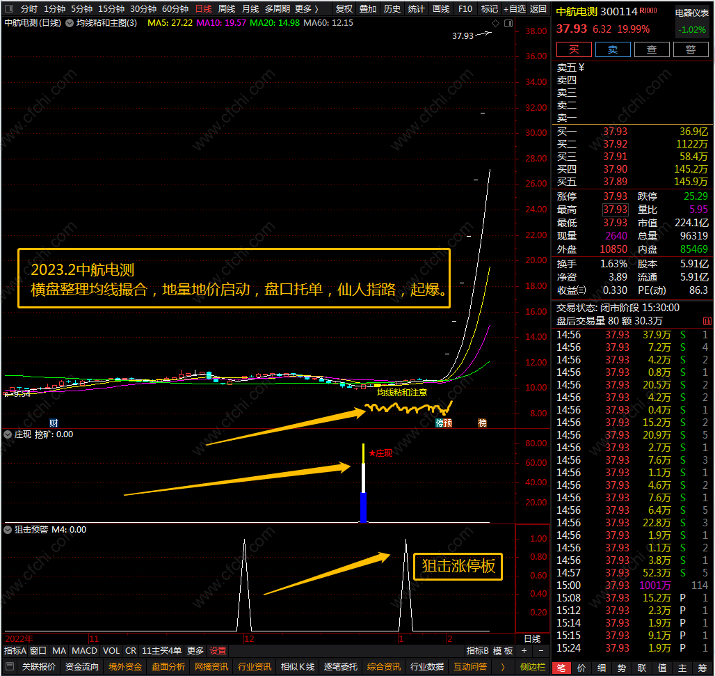Screen dimensions: 715x676
Task: Click the +自选 add to watchlist button
Action: [x=515, y=8]
